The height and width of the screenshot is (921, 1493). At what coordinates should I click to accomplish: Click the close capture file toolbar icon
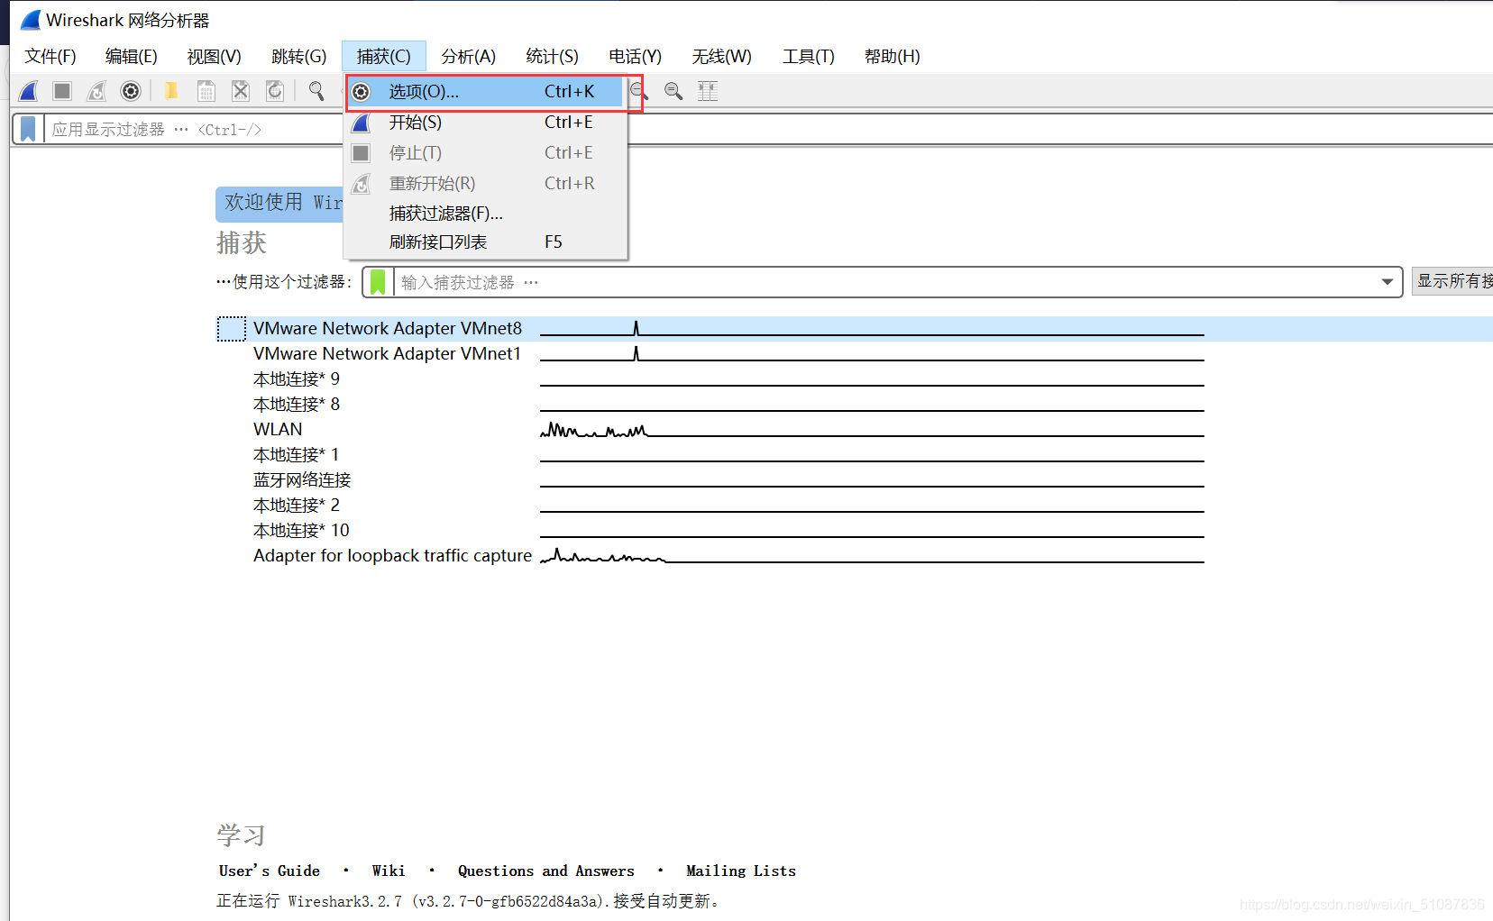pyautogui.click(x=241, y=91)
